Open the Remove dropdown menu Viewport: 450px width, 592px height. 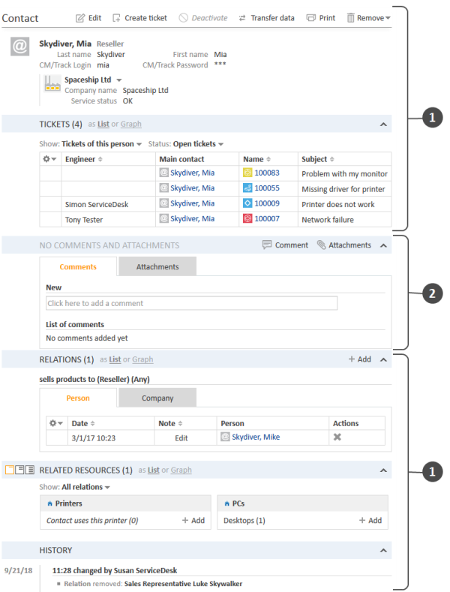(368, 18)
